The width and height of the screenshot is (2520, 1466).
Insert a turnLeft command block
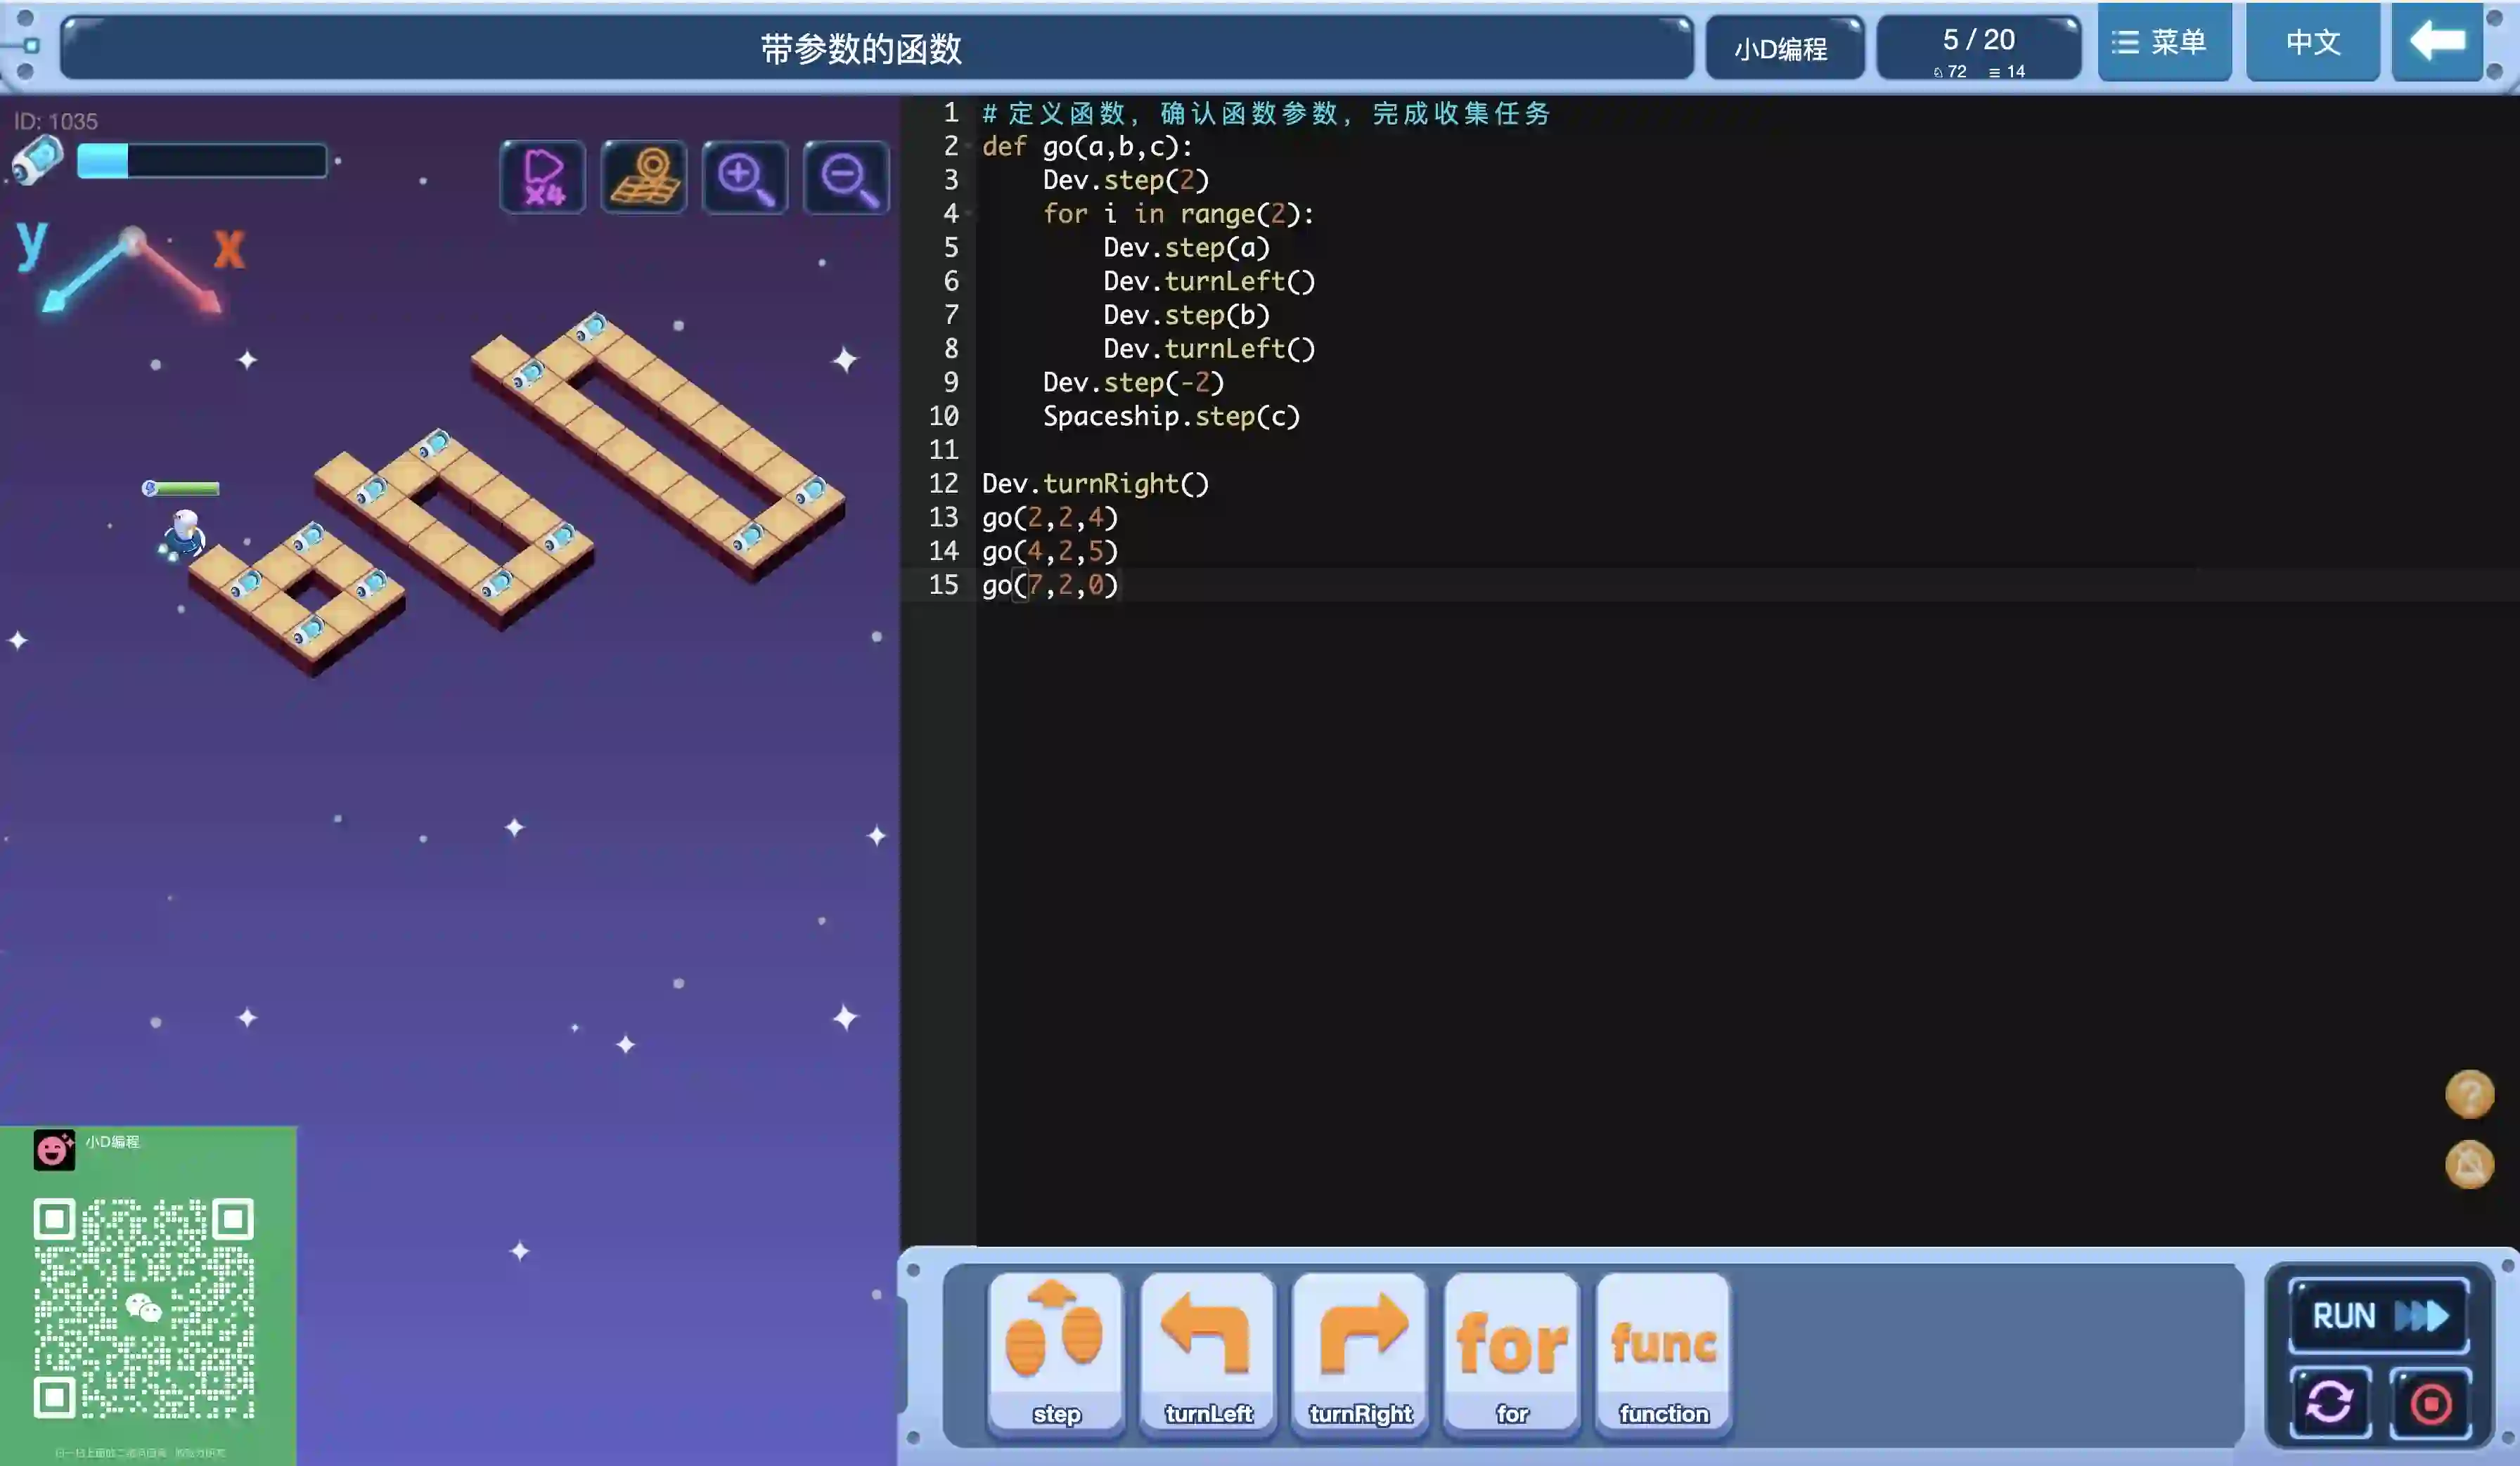[x=1207, y=1352]
